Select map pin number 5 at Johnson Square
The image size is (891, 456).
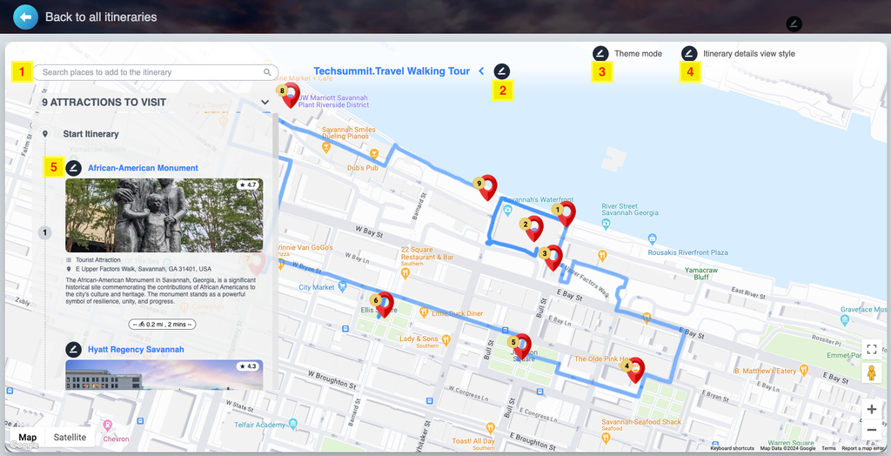pos(520,346)
